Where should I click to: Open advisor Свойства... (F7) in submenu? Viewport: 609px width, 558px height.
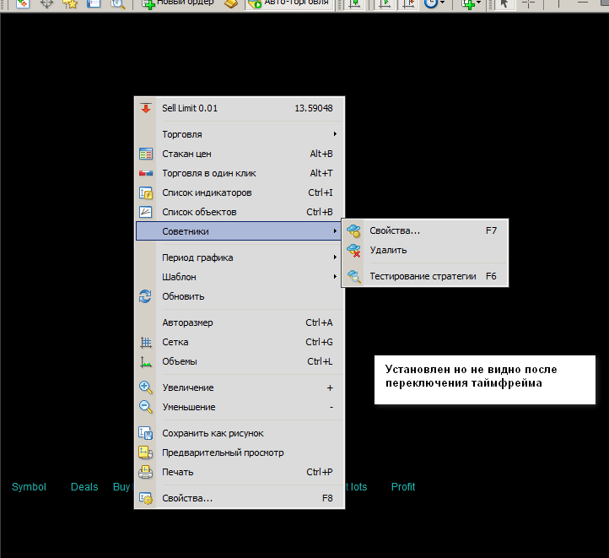tap(425, 230)
